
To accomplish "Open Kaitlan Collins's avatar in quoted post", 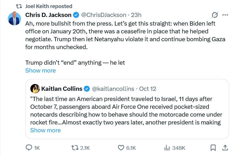I will pyautogui.click(x=35, y=89).
